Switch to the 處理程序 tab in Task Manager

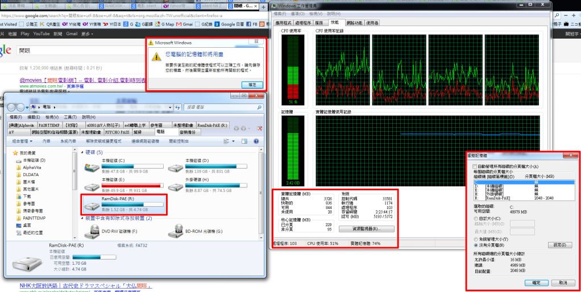click(x=304, y=23)
